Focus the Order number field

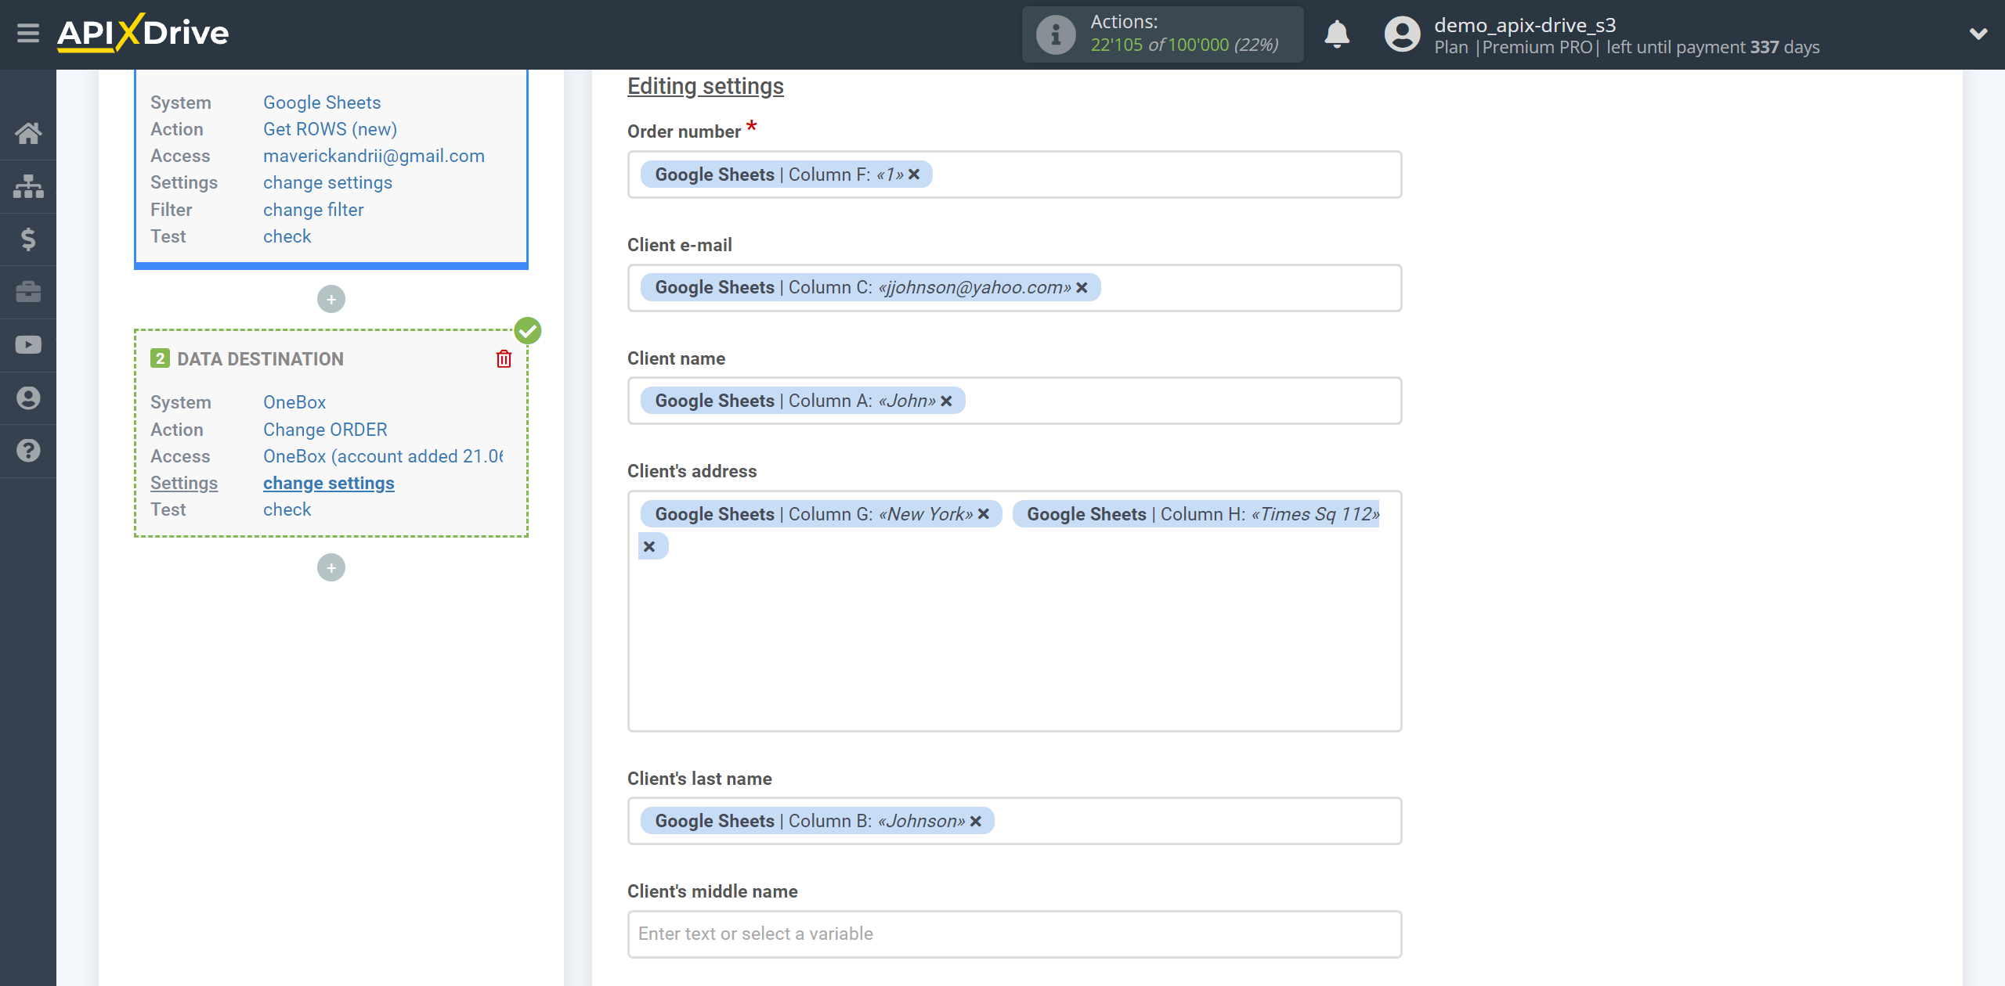[x=1014, y=175]
